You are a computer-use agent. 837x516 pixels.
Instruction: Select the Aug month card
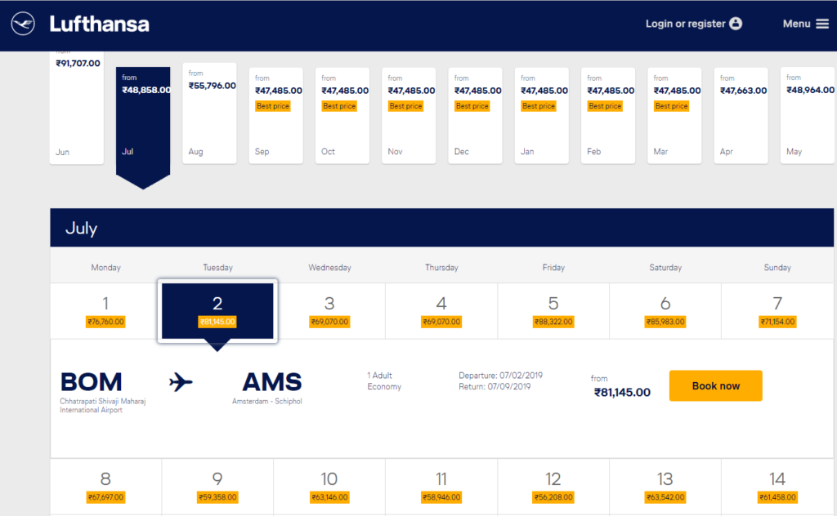(x=209, y=113)
